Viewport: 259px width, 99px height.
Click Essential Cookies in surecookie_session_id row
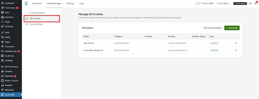pos(122,51)
